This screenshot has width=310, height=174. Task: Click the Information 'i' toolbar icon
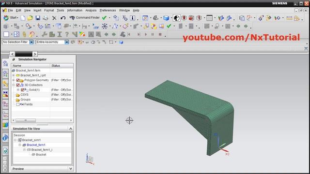point(132,18)
